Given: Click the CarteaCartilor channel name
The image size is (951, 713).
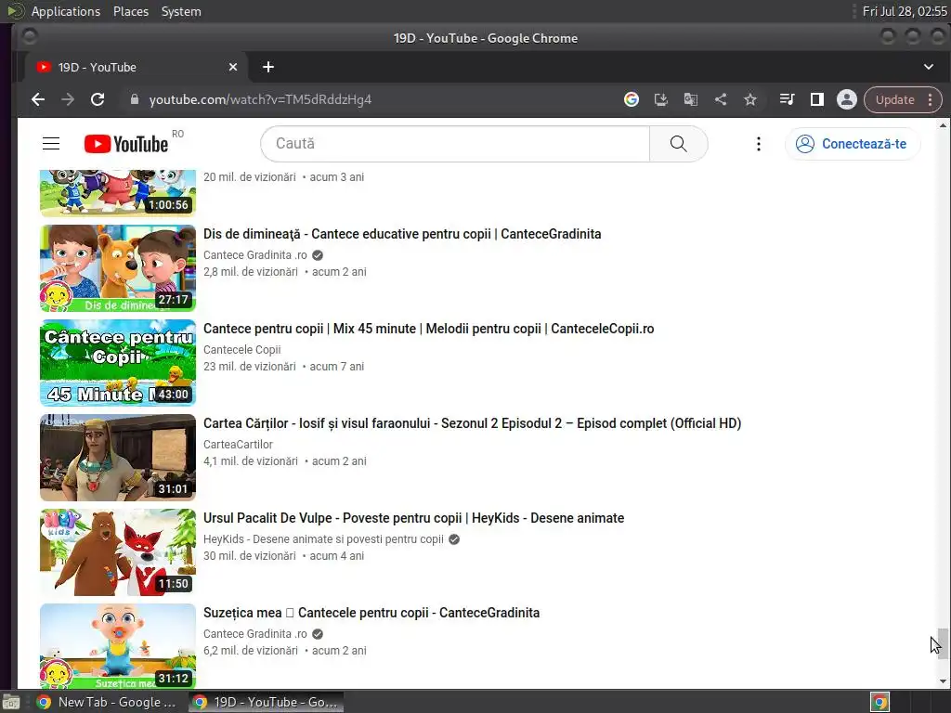Looking at the screenshot, I should pos(238,445).
